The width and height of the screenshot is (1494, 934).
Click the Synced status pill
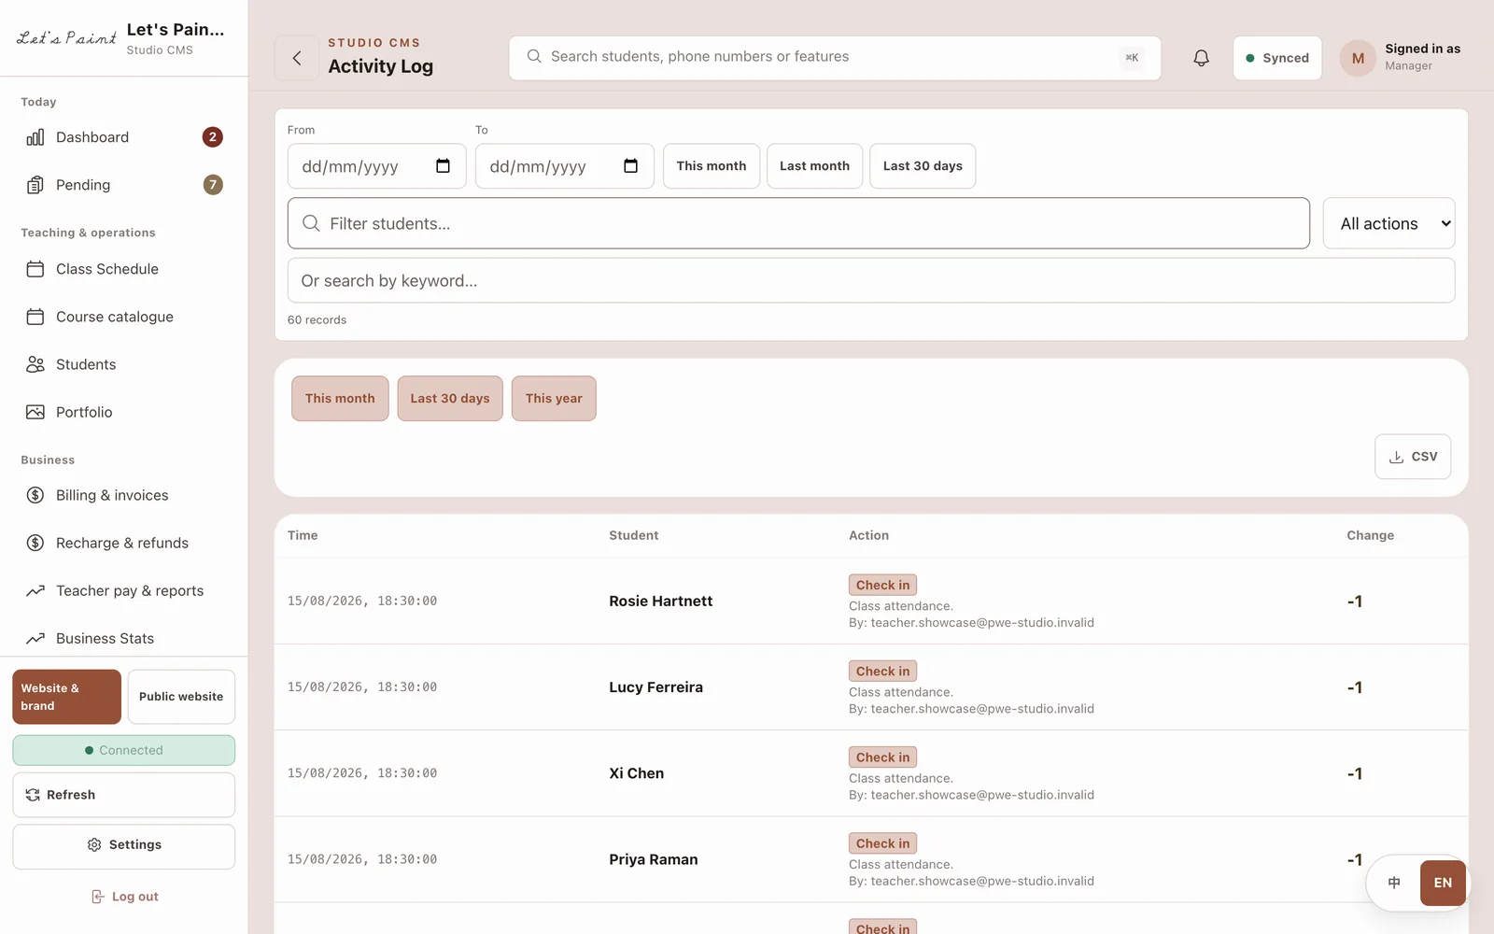(x=1277, y=58)
